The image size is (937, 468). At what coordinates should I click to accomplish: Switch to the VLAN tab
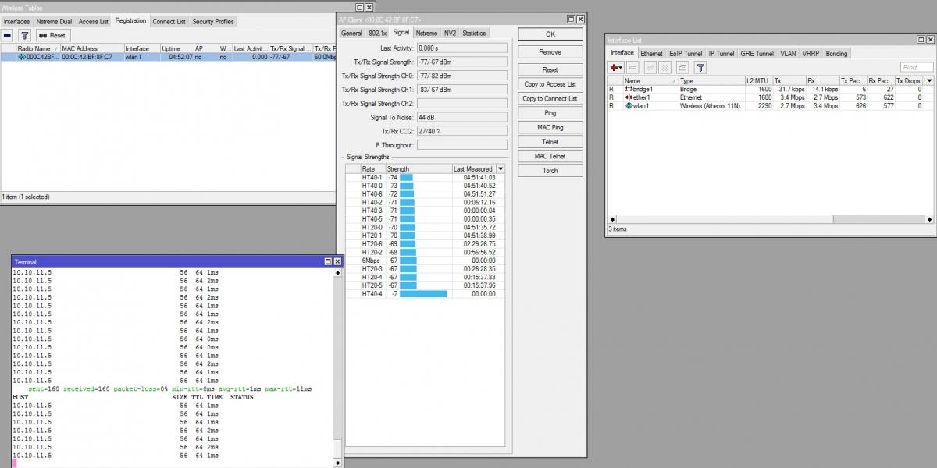[x=788, y=53]
